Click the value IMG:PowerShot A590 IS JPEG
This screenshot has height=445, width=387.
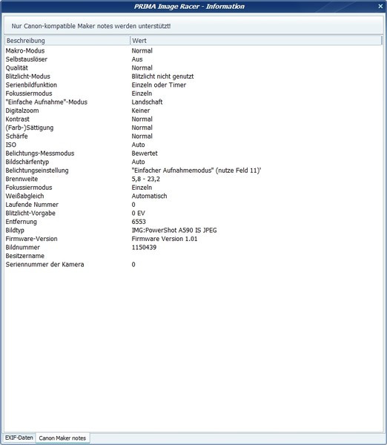coord(174,230)
